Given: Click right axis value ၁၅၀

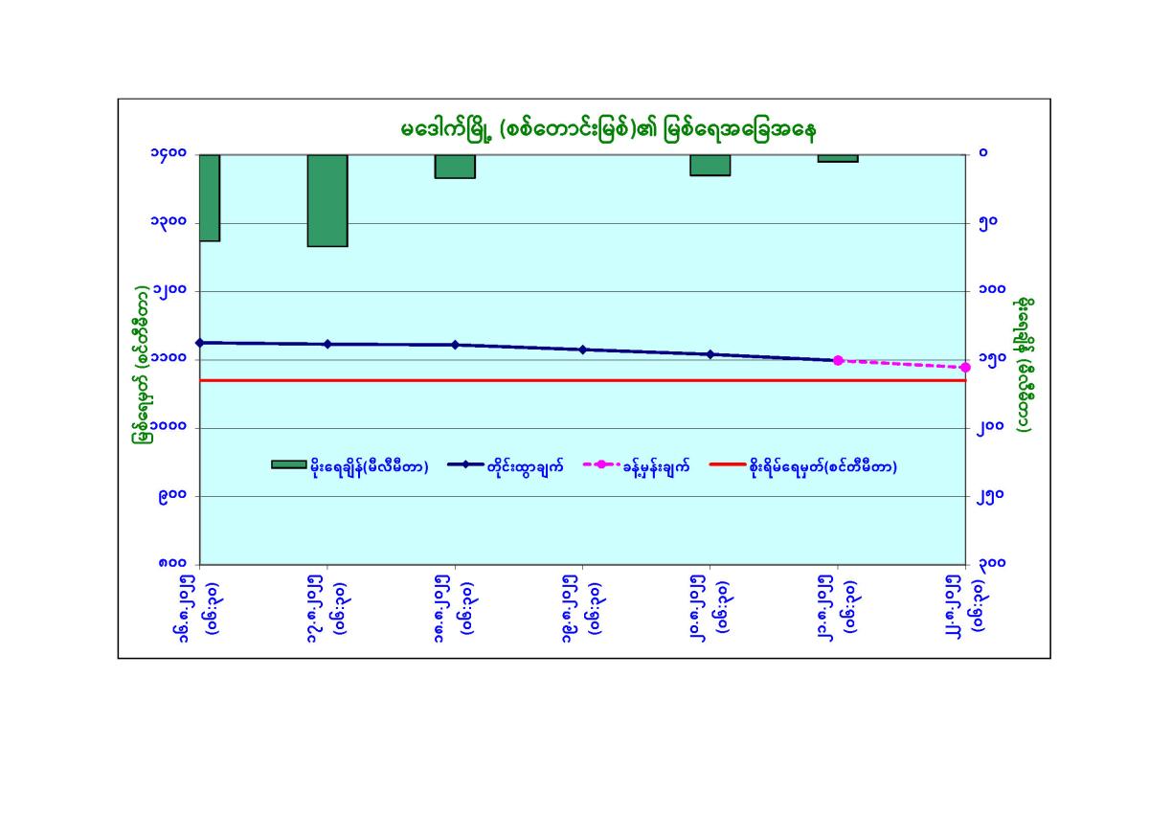Looking at the screenshot, I should pos(991,359).
